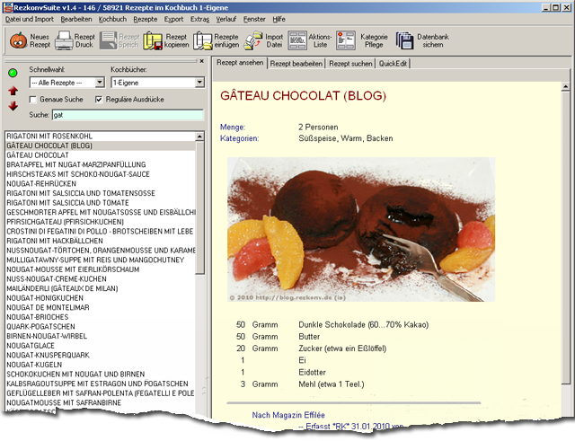Select PFIRSICHGATEAU (PFIRSICHKUCHEN) recipe

tap(101, 222)
